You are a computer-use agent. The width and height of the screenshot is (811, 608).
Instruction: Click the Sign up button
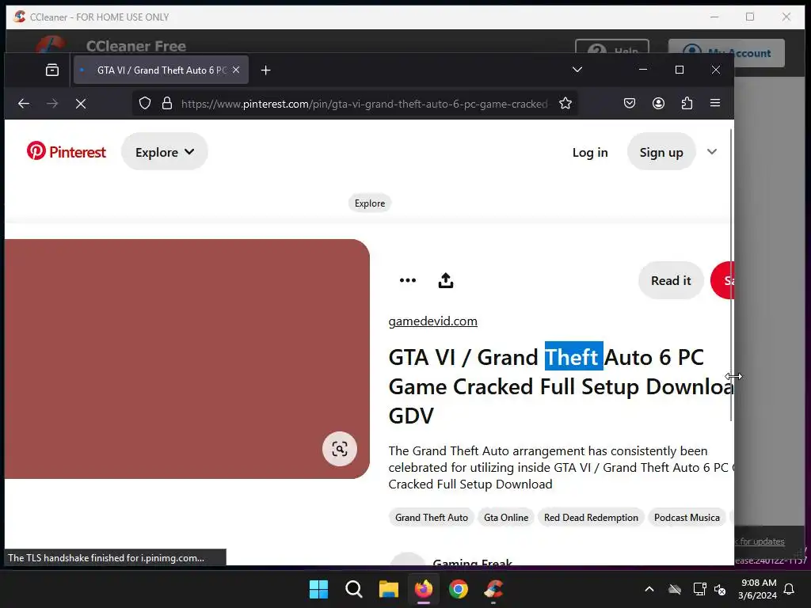pyautogui.click(x=661, y=152)
